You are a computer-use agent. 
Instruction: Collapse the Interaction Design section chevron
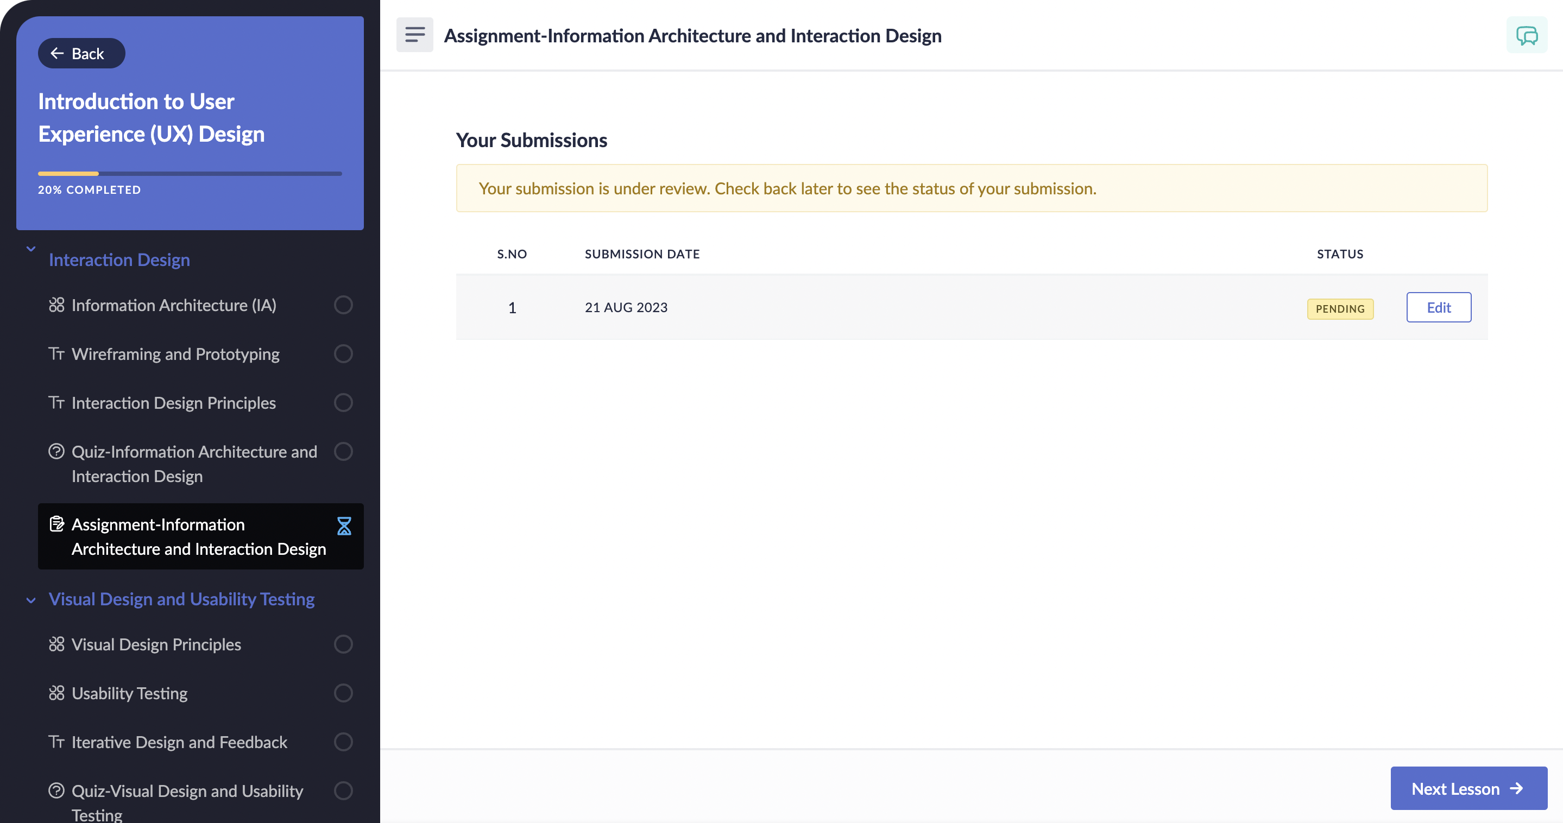[31, 249]
